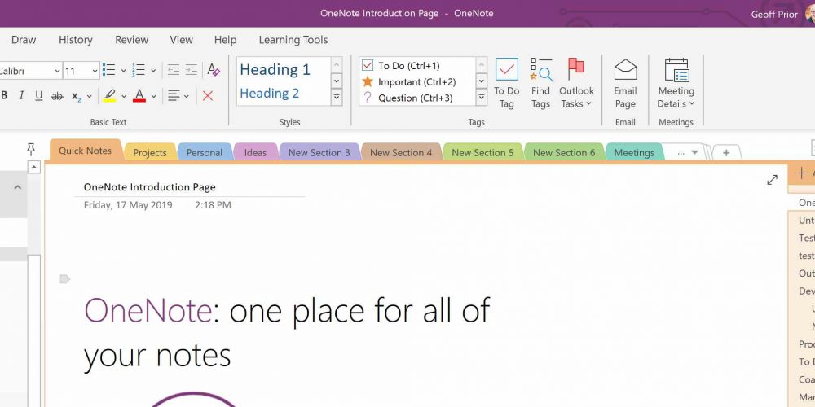Click the numbered list icon
The width and height of the screenshot is (815, 407).
coord(139,70)
